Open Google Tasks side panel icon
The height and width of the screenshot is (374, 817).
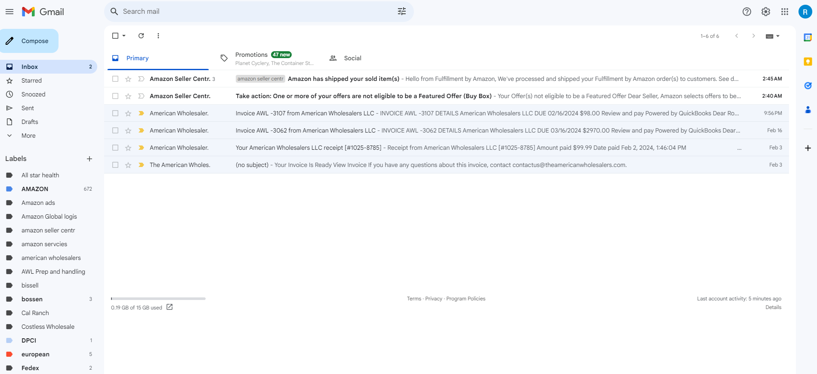(808, 86)
